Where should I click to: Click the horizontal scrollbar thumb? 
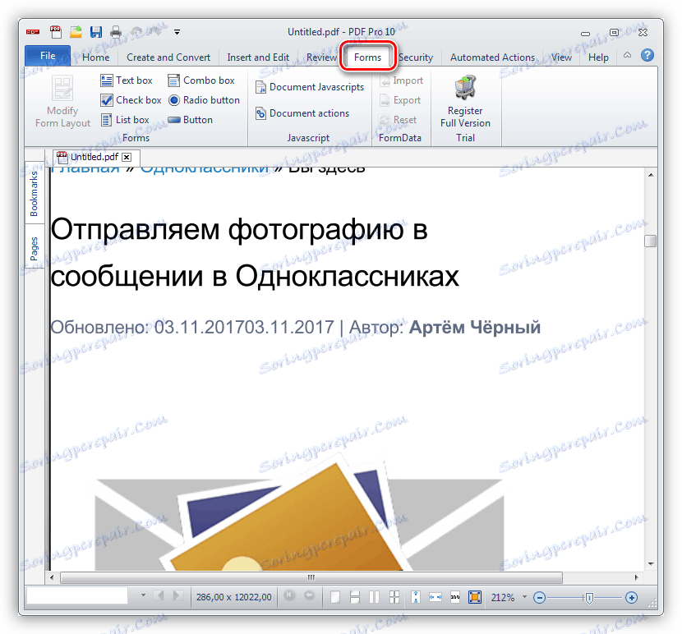click(311, 577)
